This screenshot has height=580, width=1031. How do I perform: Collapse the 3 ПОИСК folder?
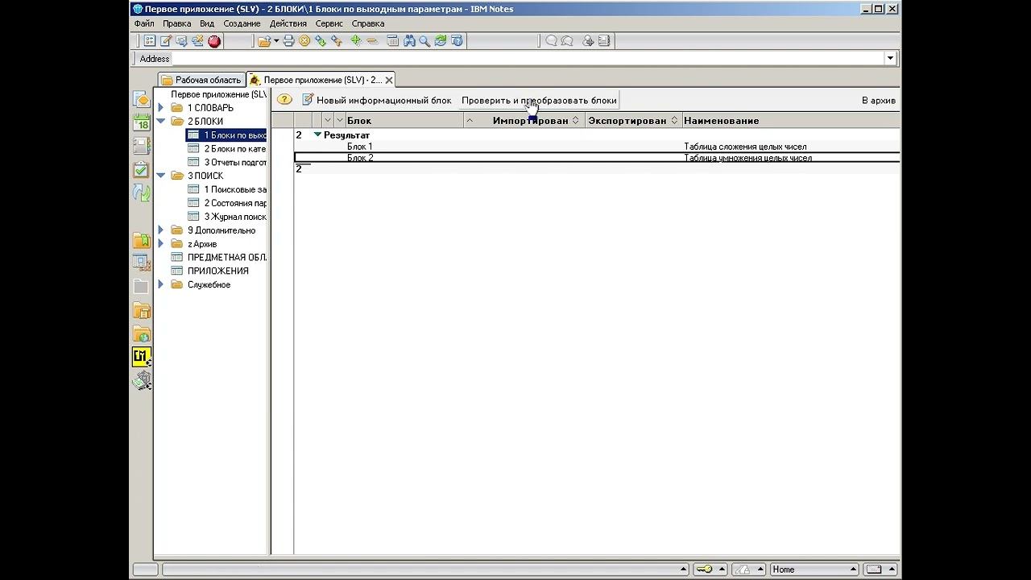(x=161, y=176)
